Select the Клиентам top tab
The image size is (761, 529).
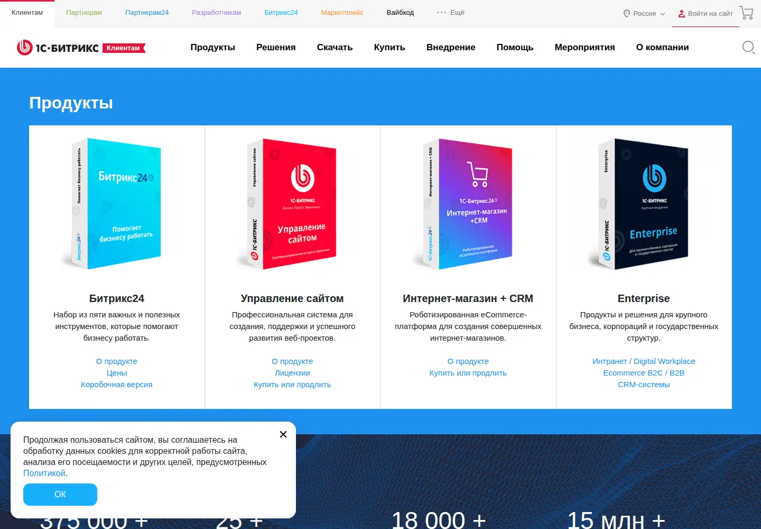27,13
